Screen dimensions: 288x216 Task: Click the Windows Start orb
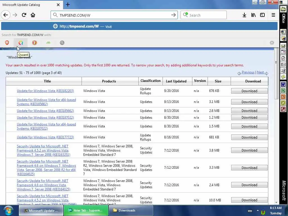click(8, 211)
